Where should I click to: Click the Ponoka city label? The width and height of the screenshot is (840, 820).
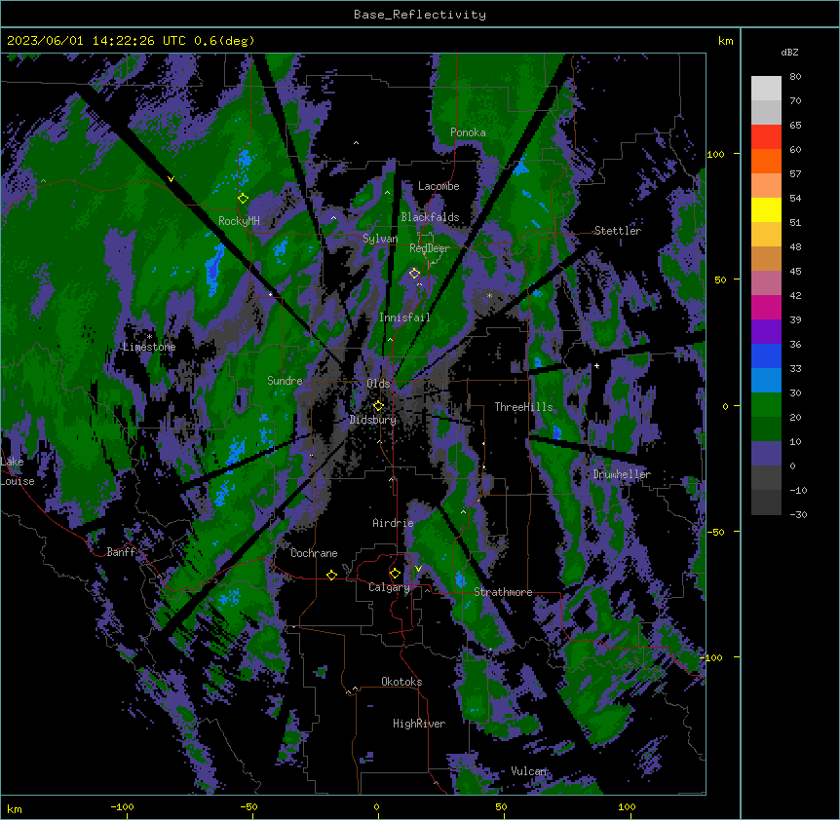point(468,132)
